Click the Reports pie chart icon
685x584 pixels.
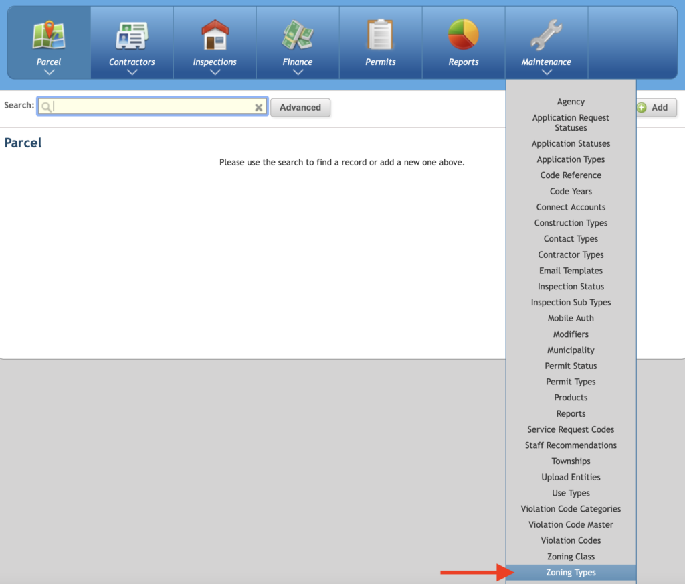click(x=464, y=35)
